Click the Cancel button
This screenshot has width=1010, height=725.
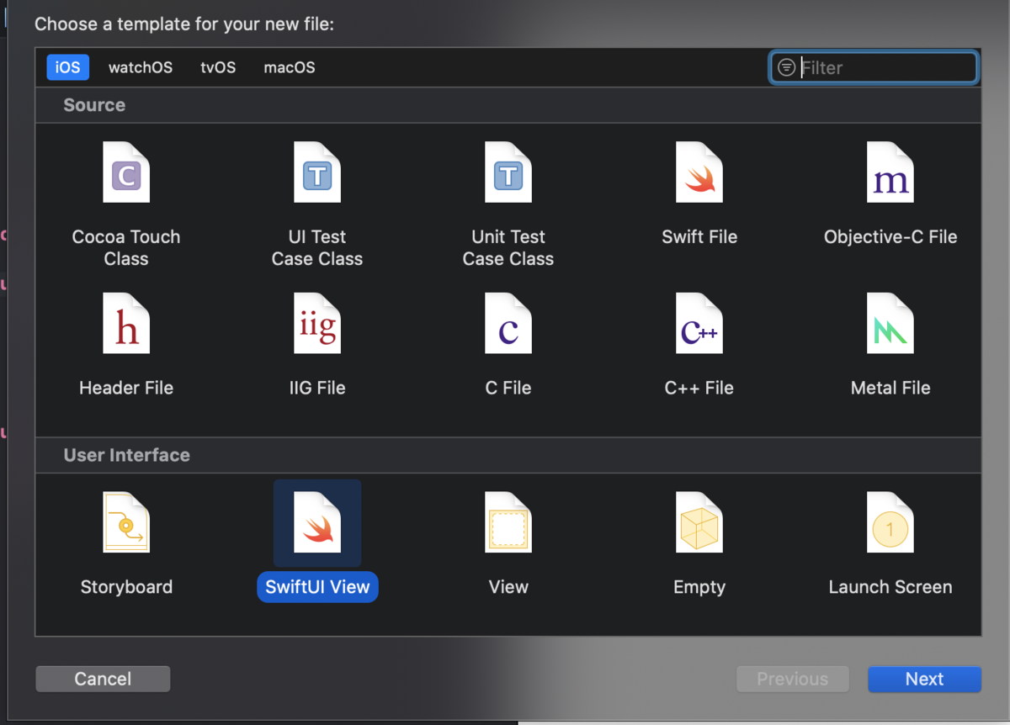point(103,679)
